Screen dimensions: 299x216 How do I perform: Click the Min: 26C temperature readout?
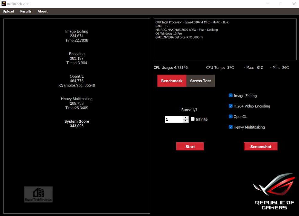279,67
